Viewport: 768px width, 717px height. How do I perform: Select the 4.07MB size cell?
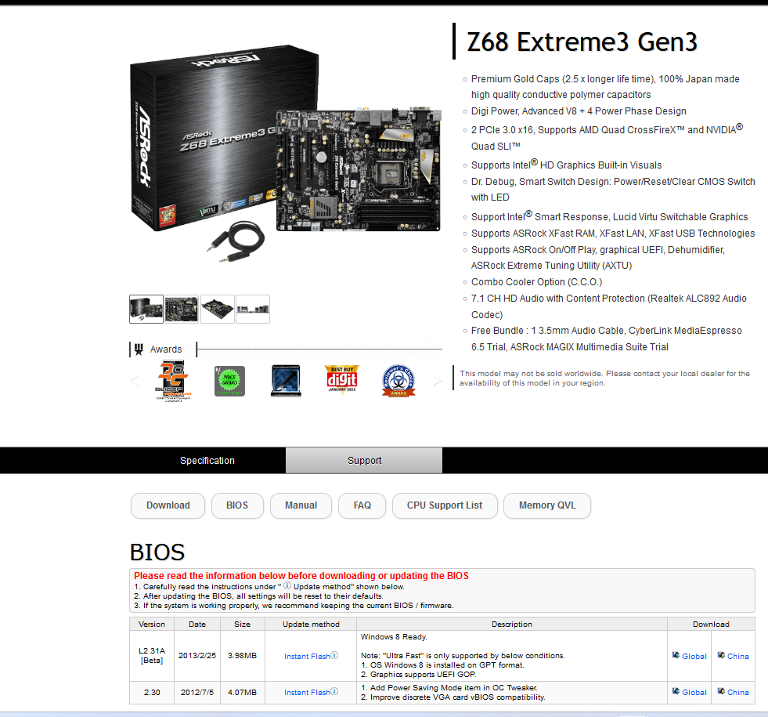pos(243,693)
